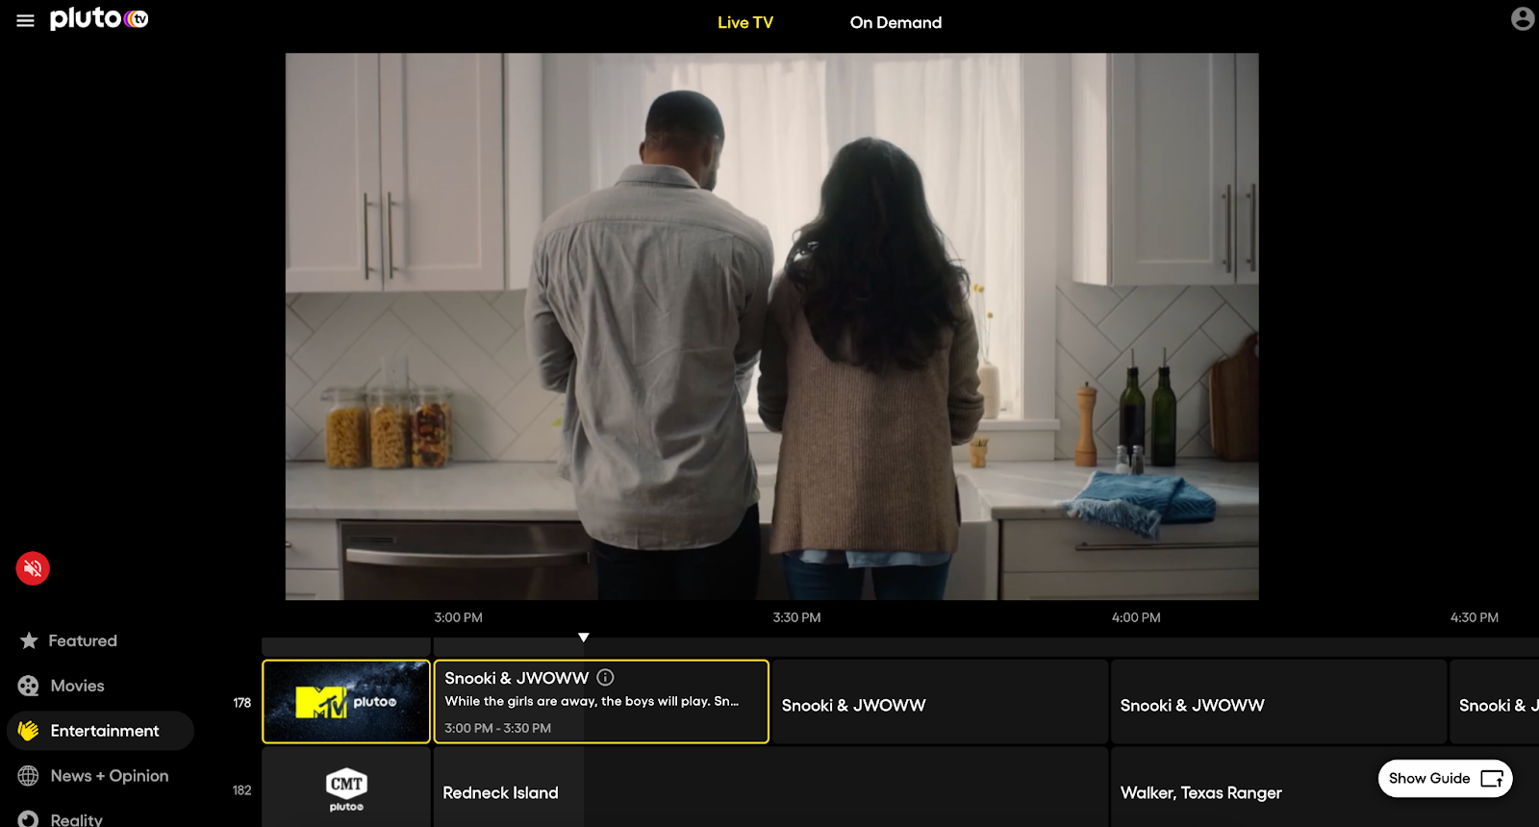1539x827 pixels.
Task: Click the Reality category icon
Action: 29,818
